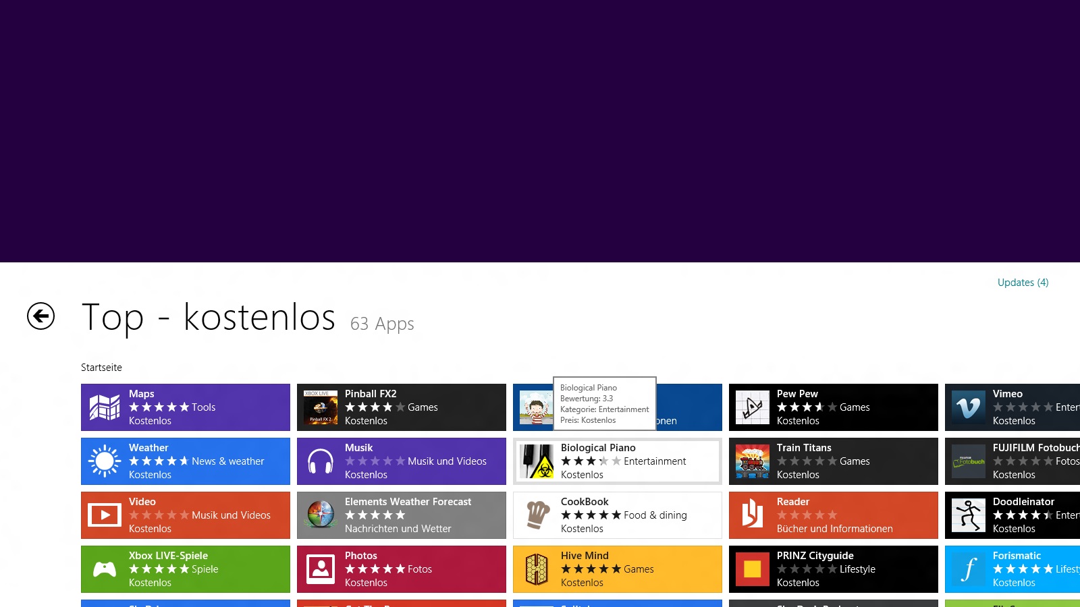
Task: Click the Maps star rating
Action: coord(159,407)
